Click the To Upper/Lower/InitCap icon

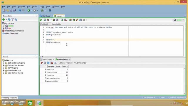coord(74,20)
